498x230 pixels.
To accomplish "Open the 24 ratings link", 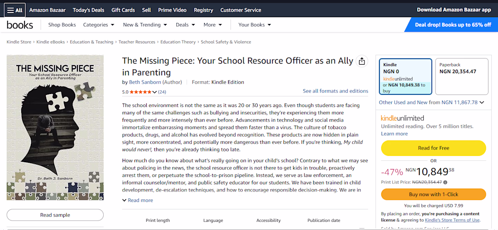I will point(162,92).
